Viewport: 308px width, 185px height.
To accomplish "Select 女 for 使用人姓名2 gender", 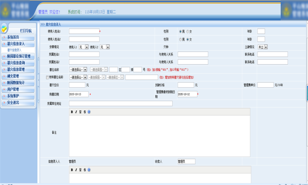I will point(188,39).
